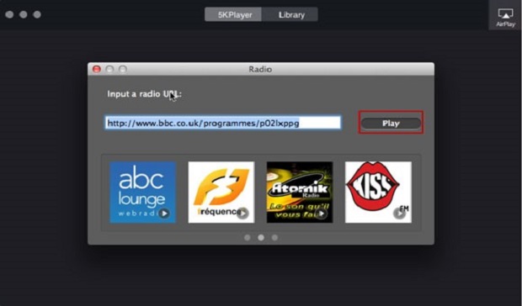Viewport: 522px width, 306px height.
Task: Switch to the Library tab
Action: click(290, 14)
